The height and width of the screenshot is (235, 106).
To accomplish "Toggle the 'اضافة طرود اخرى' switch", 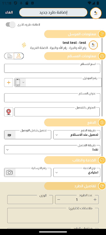I will 11,25.
